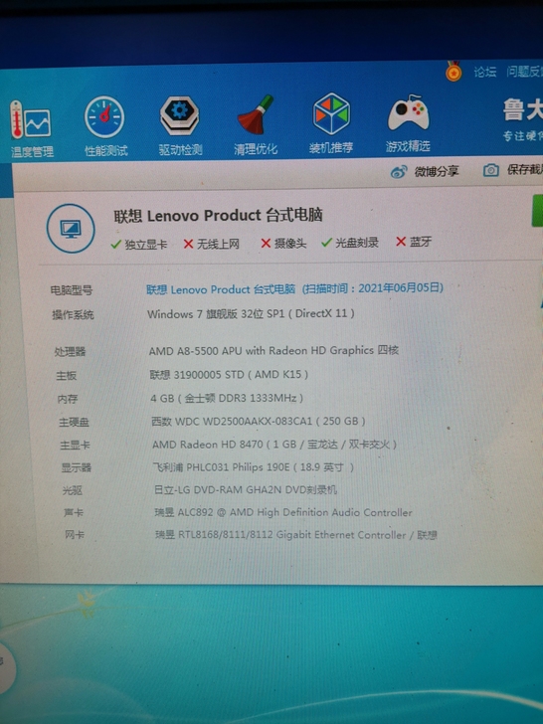Click the 电脑型号 label

pos(72,290)
